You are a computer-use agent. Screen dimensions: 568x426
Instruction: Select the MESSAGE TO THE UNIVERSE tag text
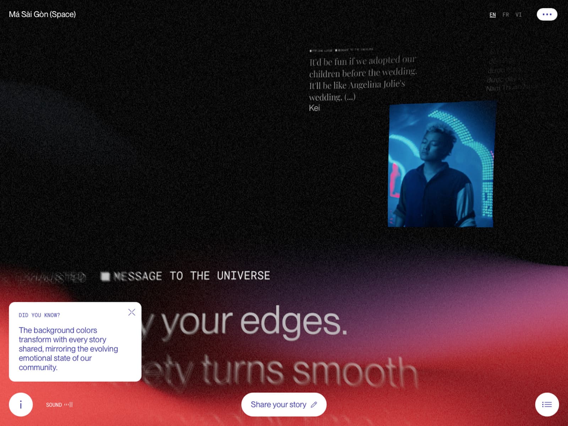pos(192,276)
